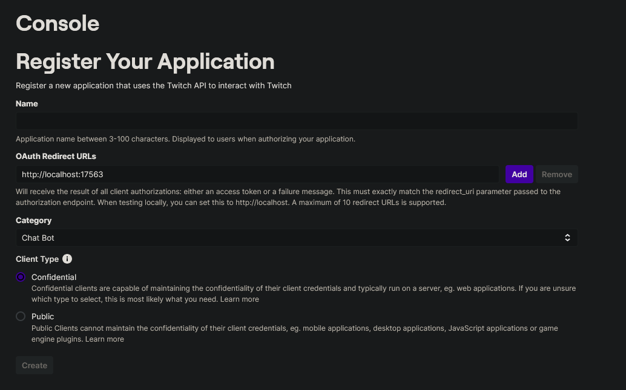
Task: Click the Name field label
Action: (x=27, y=103)
